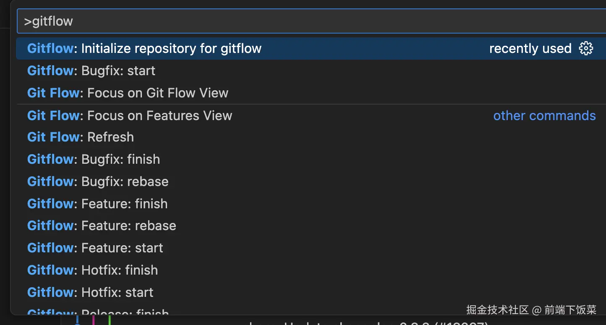Screen dimensions: 606x325
Task: Click the "other commands" group label
Action: tap(544, 115)
